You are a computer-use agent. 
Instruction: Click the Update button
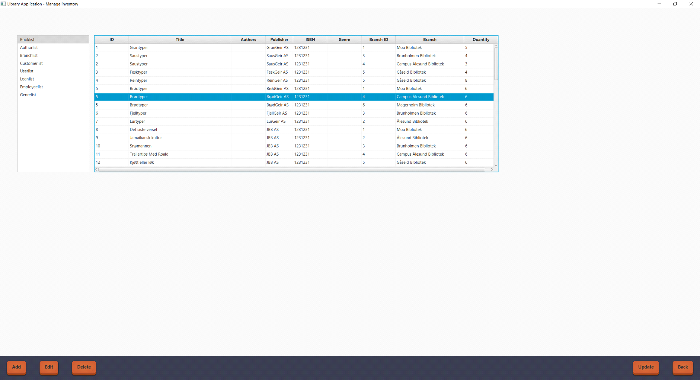pyautogui.click(x=646, y=367)
